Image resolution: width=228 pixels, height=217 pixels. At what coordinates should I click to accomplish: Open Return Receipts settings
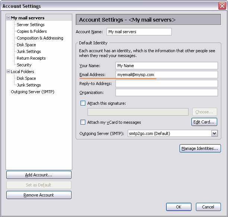pos(31,58)
